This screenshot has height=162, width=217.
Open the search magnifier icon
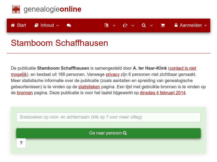point(144,25)
